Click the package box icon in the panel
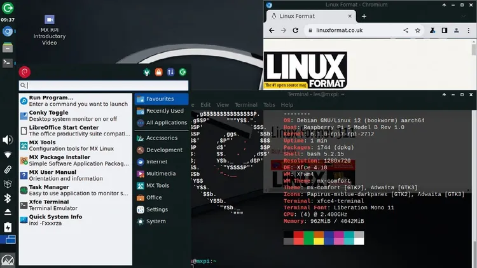This screenshot has width=477, height=268. 8,183
